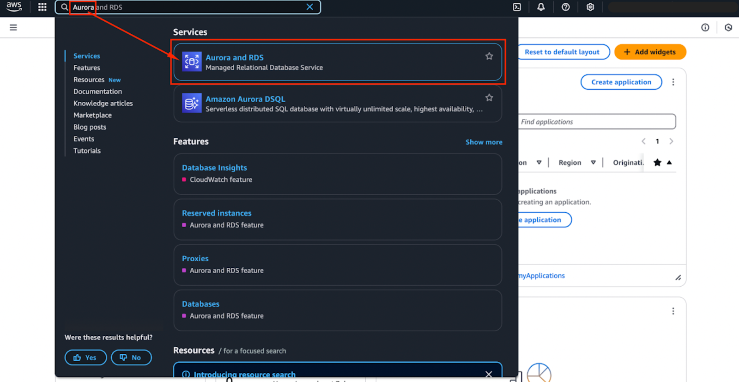This screenshot has width=739, height=382.
Task: Click the clock icon at top right
Action: pos(728,27)
